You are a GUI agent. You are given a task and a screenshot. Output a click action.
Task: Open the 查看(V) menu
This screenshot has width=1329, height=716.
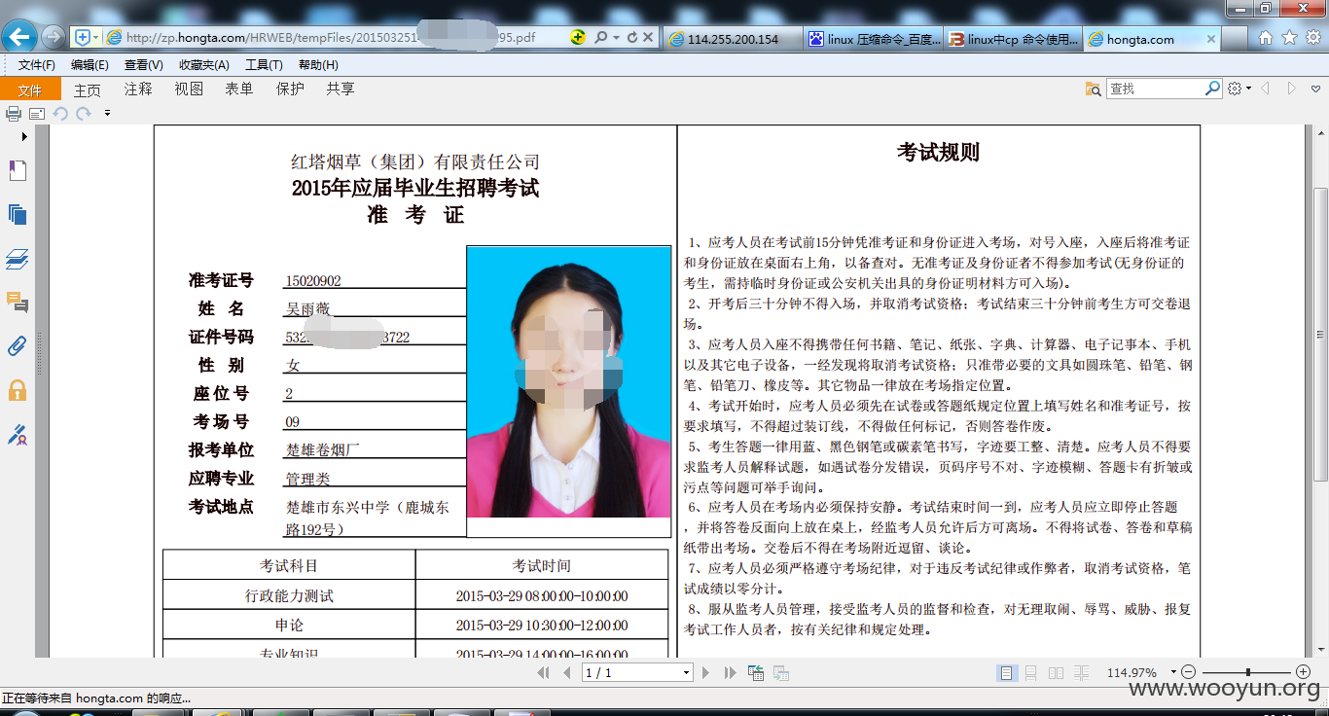pyautogui.click(x=143, y=65)
